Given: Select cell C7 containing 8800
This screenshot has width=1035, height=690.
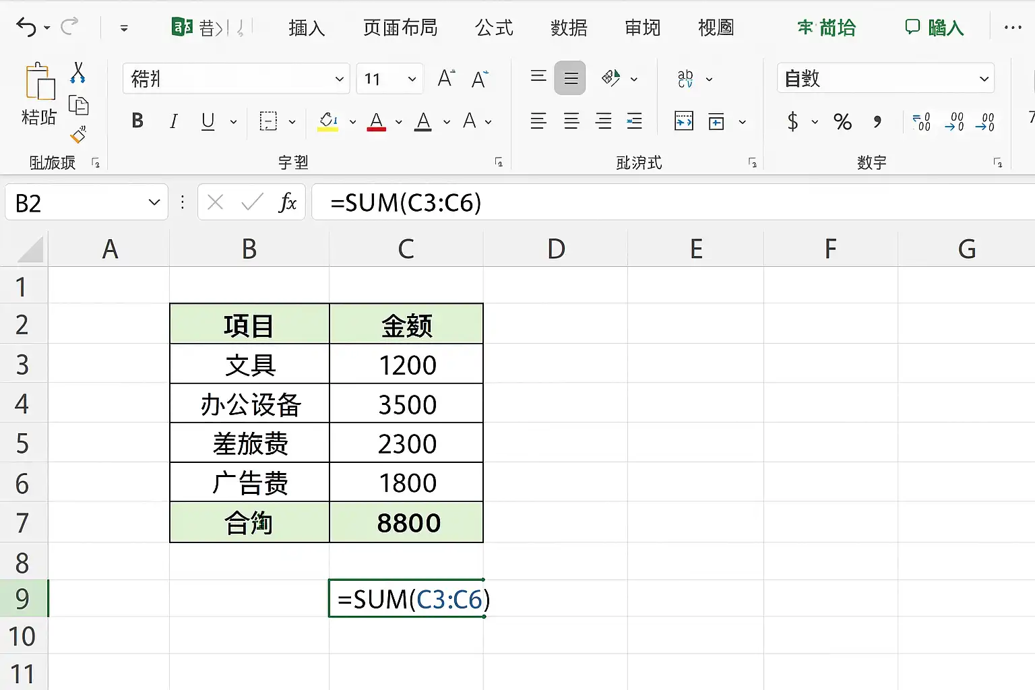Looking at the screenshot, I should 406,522.
